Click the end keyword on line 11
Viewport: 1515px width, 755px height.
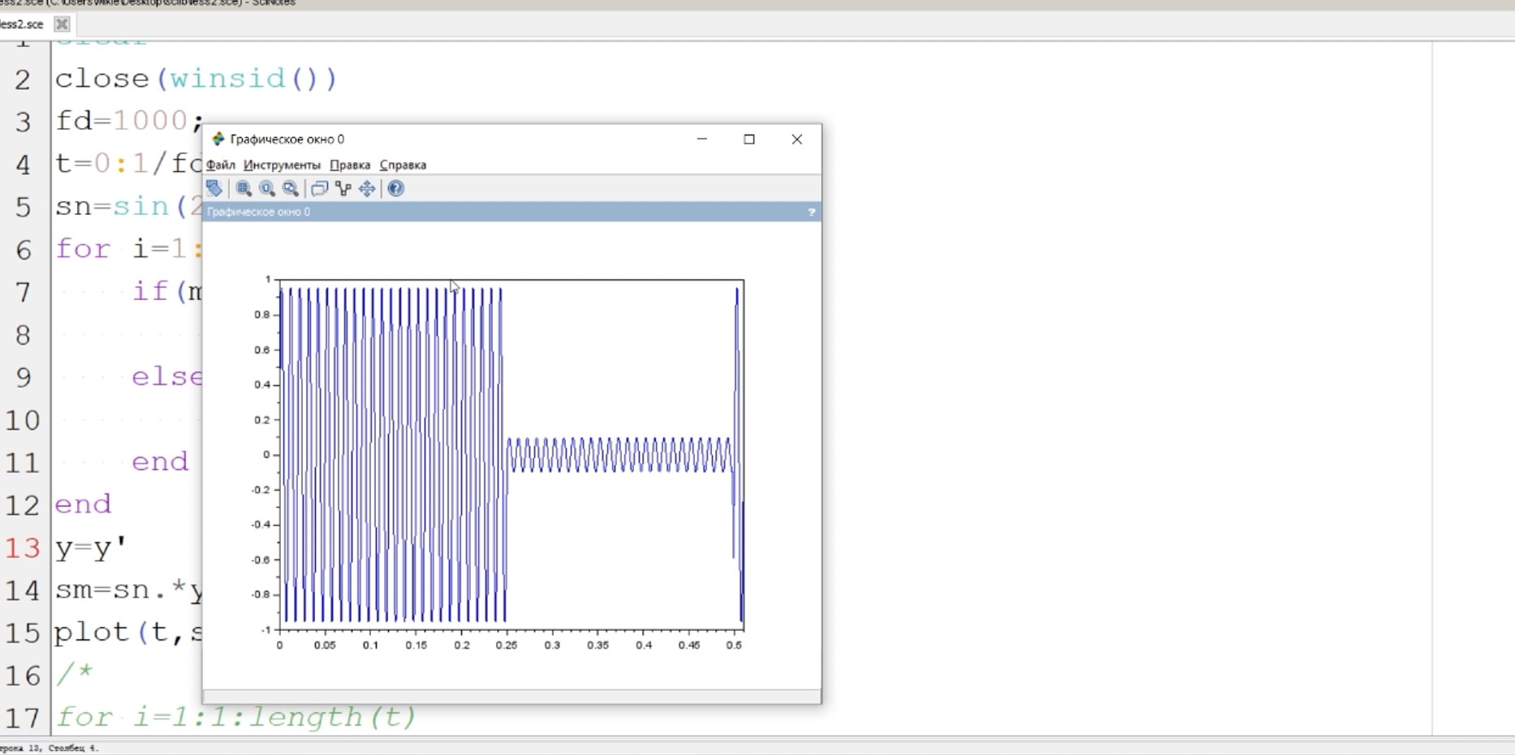160,462
